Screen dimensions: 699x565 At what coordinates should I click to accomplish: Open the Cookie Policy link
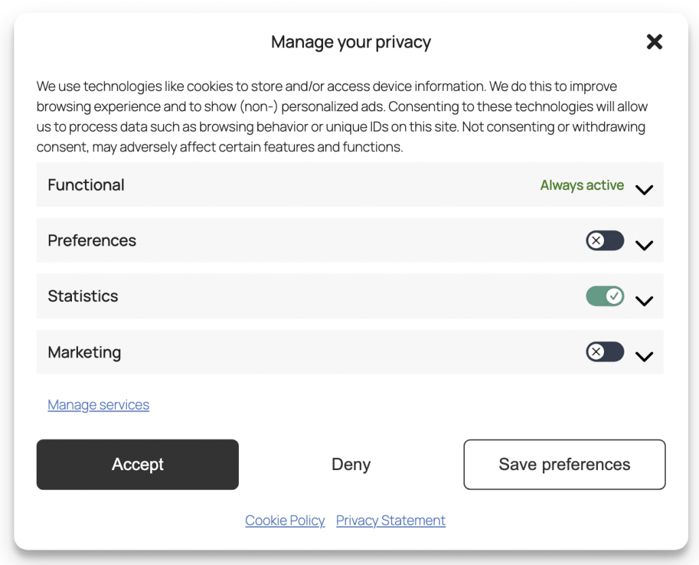(x=285, y=520)
